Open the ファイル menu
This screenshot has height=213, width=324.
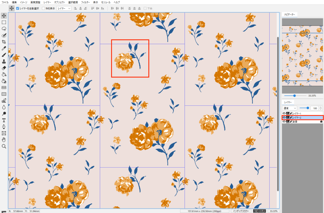click(5, 2)
